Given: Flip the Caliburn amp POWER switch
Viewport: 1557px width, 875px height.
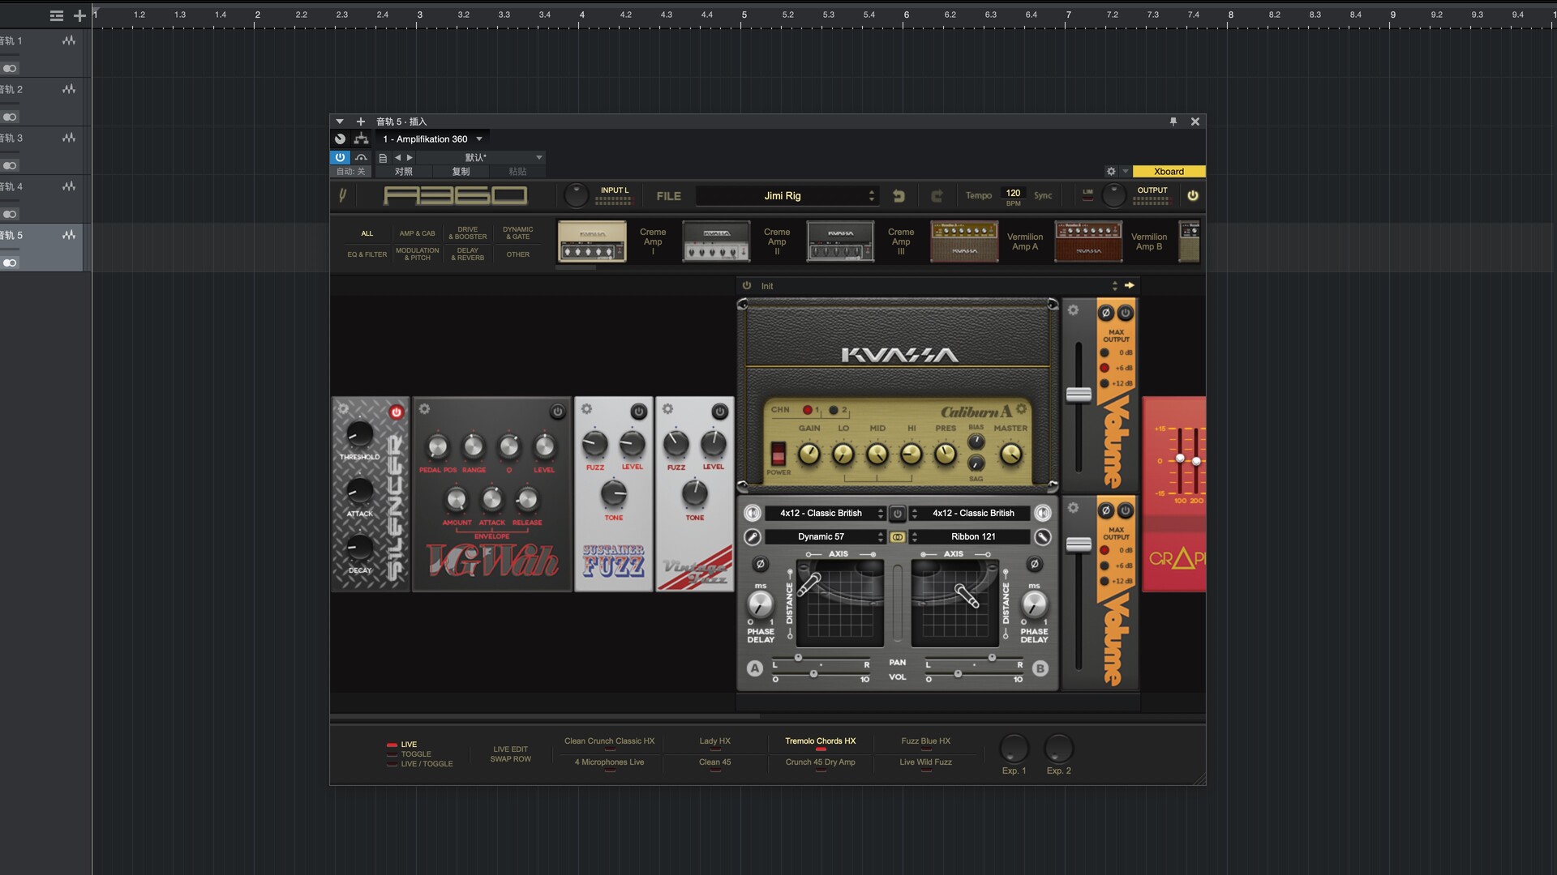Looking at the screenshot, I should point(778,453).
